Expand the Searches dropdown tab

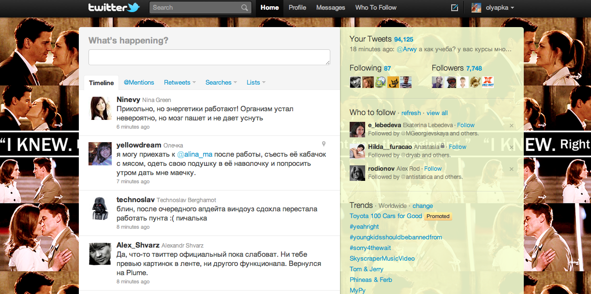point(221,83)
